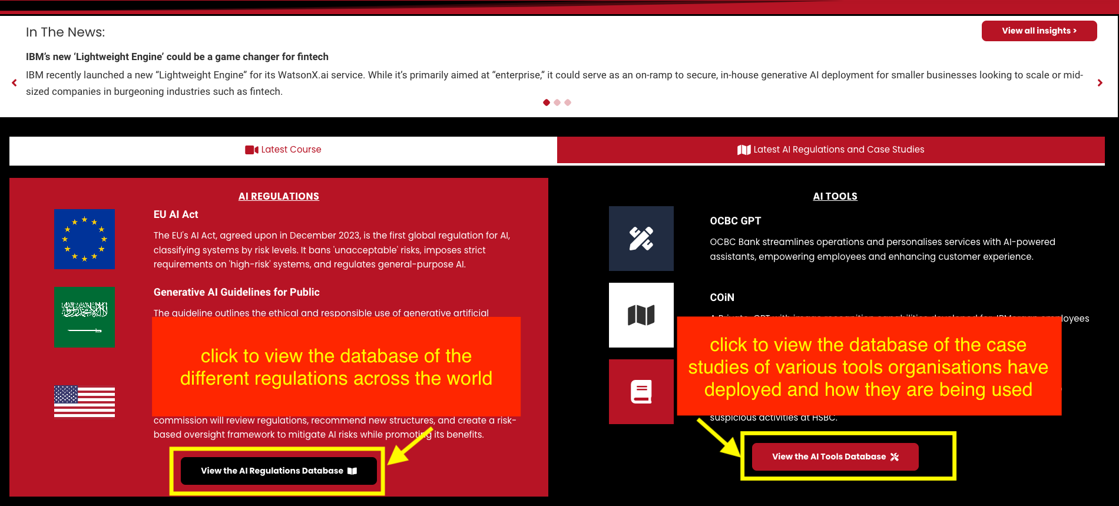Advance to next news item arrow

point(1100,83)
